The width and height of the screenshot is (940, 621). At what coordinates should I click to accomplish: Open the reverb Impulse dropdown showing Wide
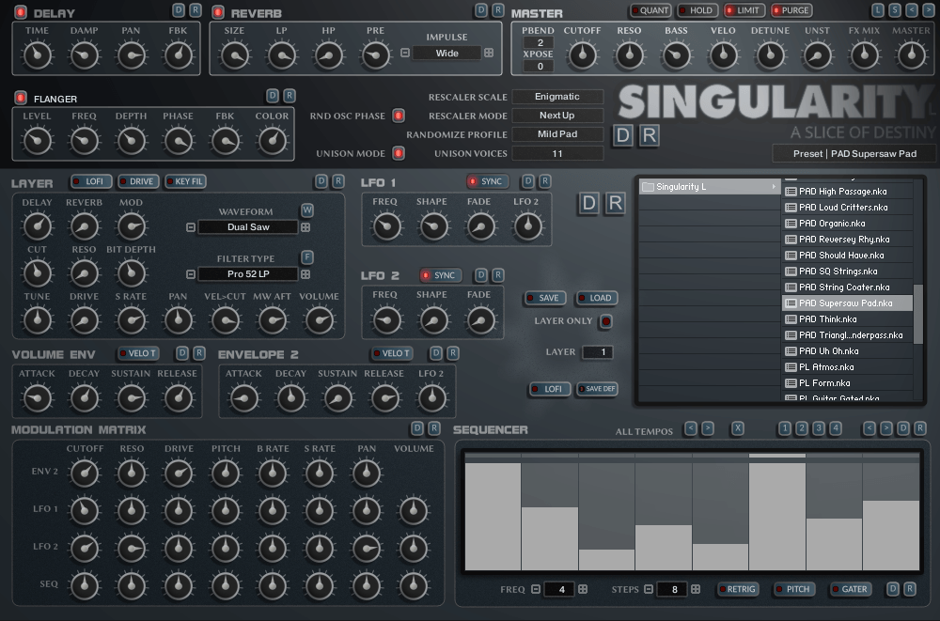coord(447,53)
